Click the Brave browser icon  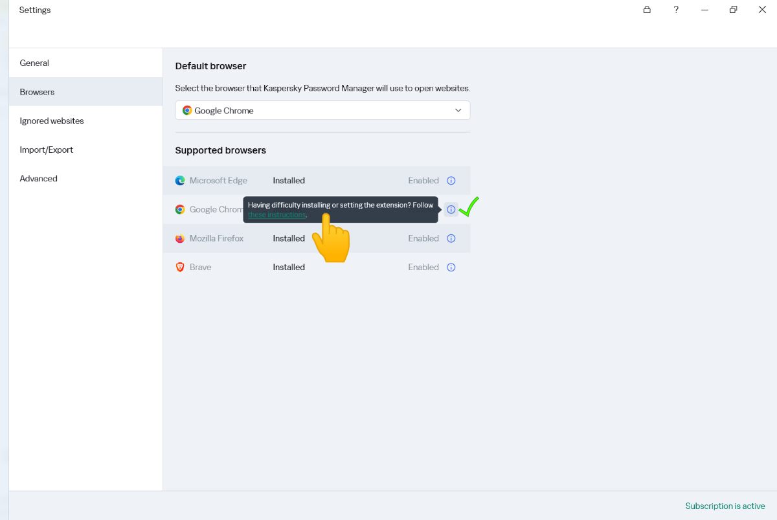click(180, 267)
